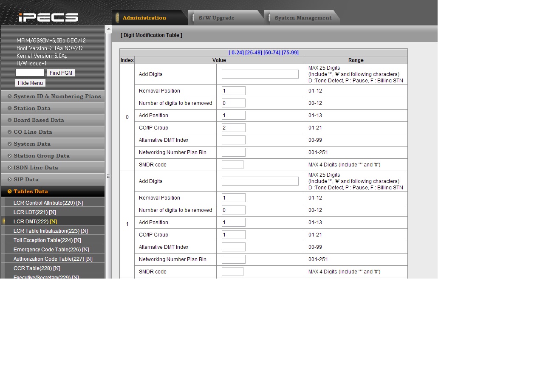Click the Hide Menu button
537x383 pixels.
[30, 83]
